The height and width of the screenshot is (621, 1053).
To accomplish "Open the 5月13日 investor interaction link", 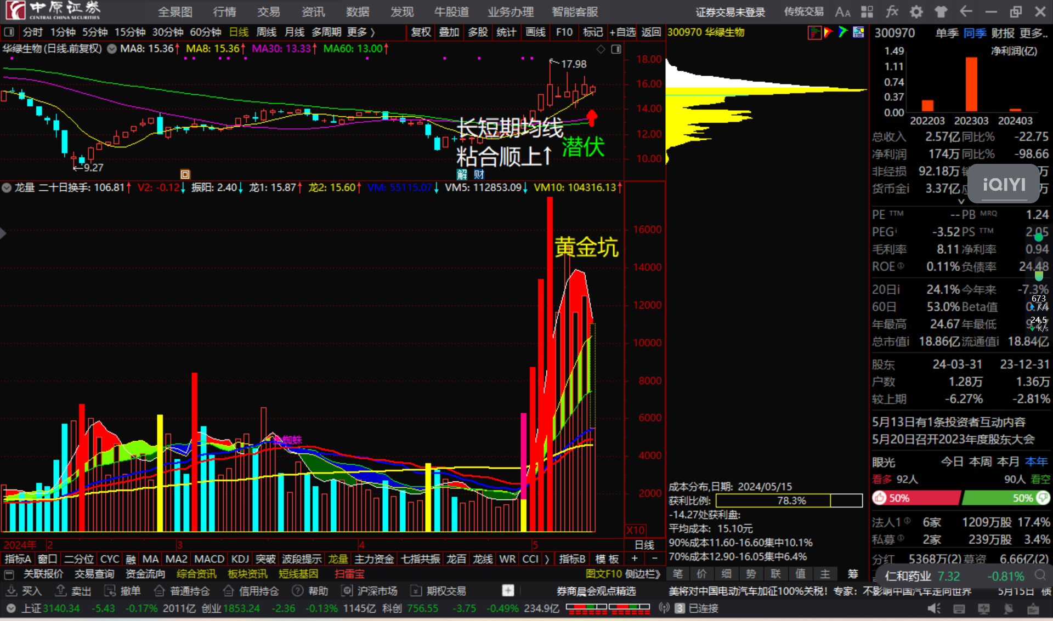I will click(948, 422).
